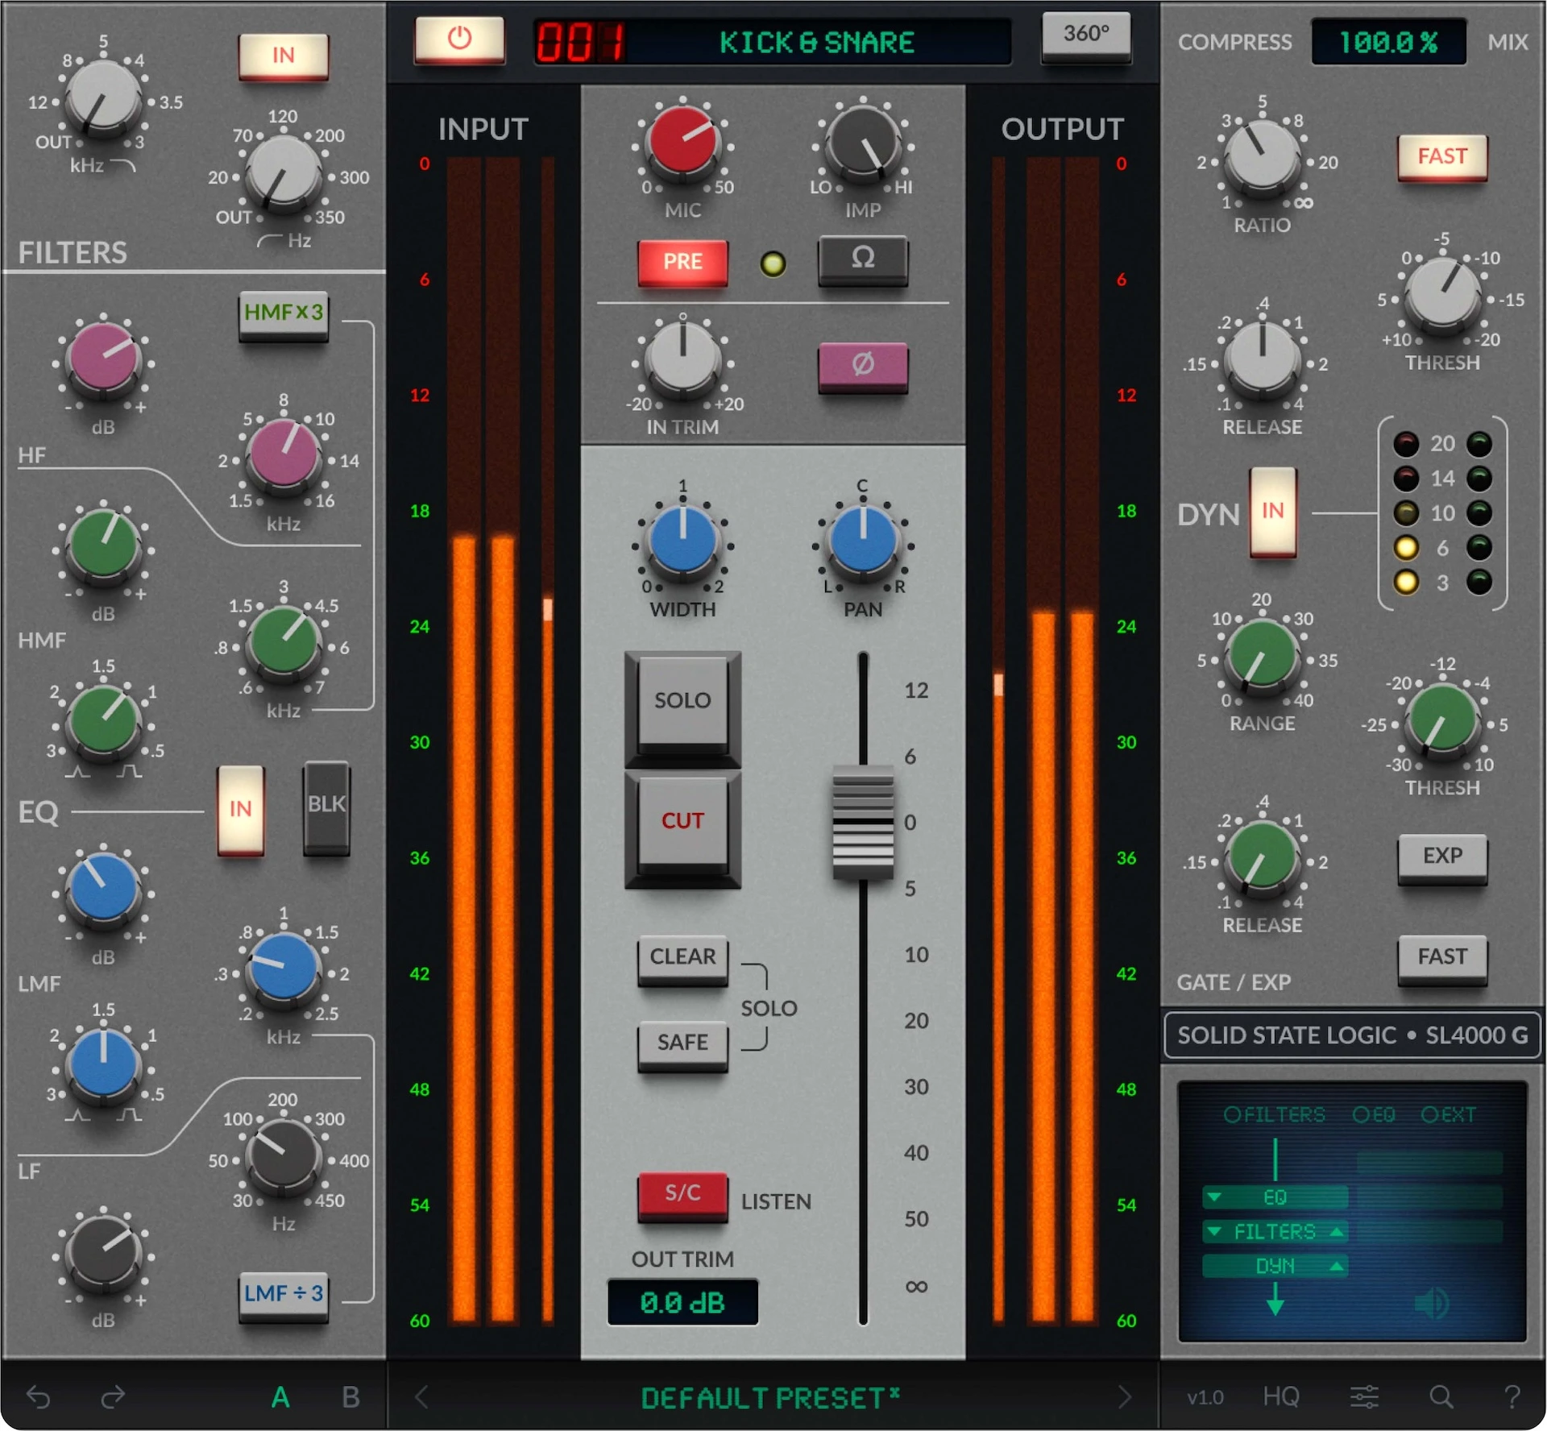Open the settings sliders icon

click(x=1364, y=1396)
